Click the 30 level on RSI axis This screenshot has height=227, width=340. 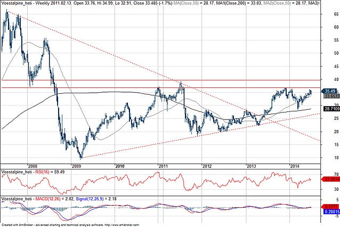point(336,189)
